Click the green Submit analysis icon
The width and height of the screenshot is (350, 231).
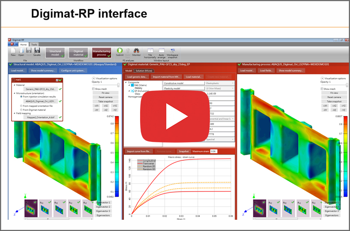tap(120, 51)
